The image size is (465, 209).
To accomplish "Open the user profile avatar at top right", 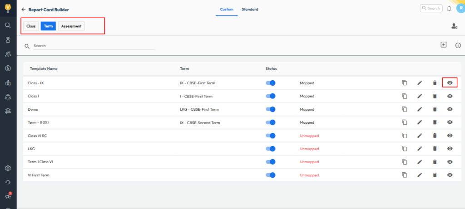I will click(x=460, y=9).
